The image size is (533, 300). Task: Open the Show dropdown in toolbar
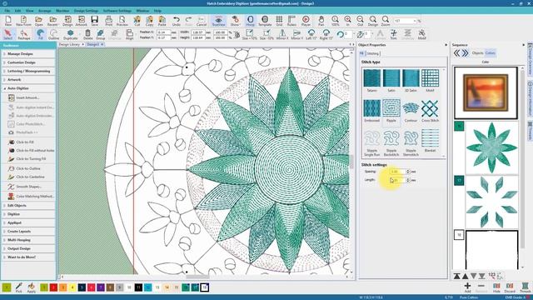[x=235, y=21]
